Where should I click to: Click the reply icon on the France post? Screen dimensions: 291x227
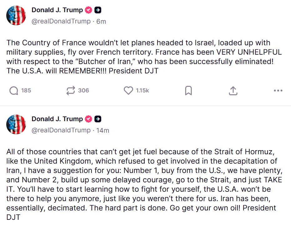(14, 91)
